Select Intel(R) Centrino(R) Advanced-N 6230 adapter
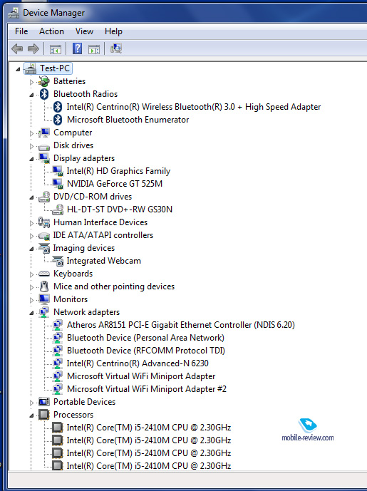 click(138, 363)
